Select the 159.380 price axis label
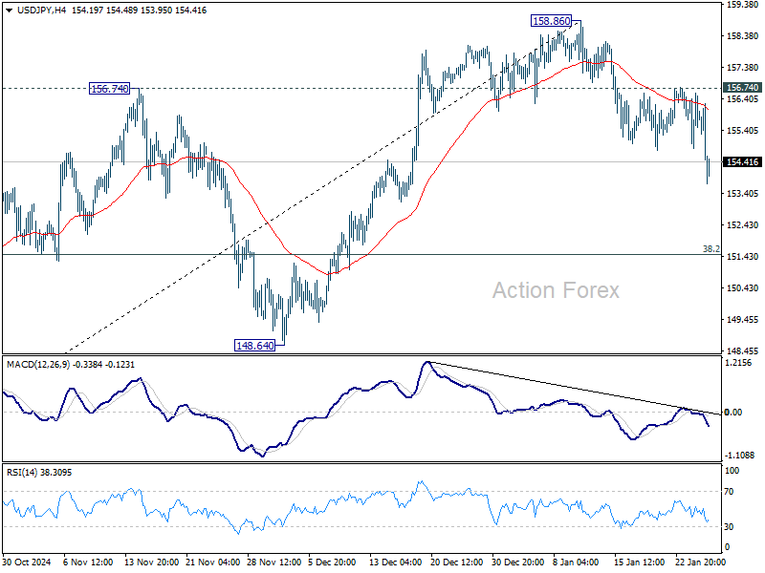 pyautogui.click(x=742, y=5)
